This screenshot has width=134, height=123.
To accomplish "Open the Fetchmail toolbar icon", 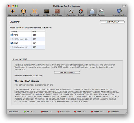I will (x=34, y=12).
